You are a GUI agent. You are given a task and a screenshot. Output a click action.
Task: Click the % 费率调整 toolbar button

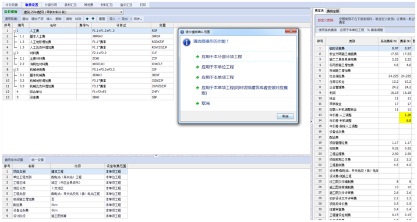click(375, 30)
